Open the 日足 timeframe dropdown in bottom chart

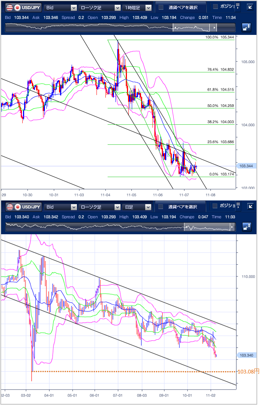(x=138, y=207)
